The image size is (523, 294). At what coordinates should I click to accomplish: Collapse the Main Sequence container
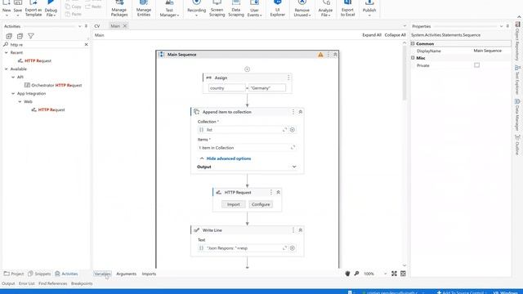335,55
